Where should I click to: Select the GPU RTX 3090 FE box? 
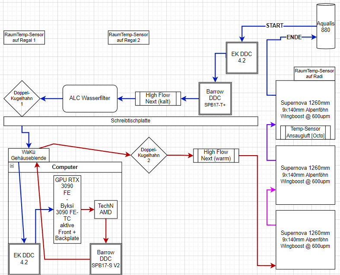(x=67, y=209)
